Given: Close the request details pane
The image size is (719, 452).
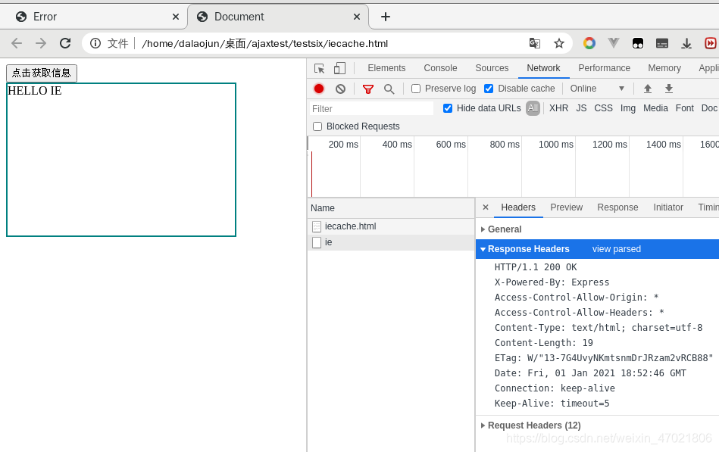Looking at the screenshot, I should pos(486,207).
